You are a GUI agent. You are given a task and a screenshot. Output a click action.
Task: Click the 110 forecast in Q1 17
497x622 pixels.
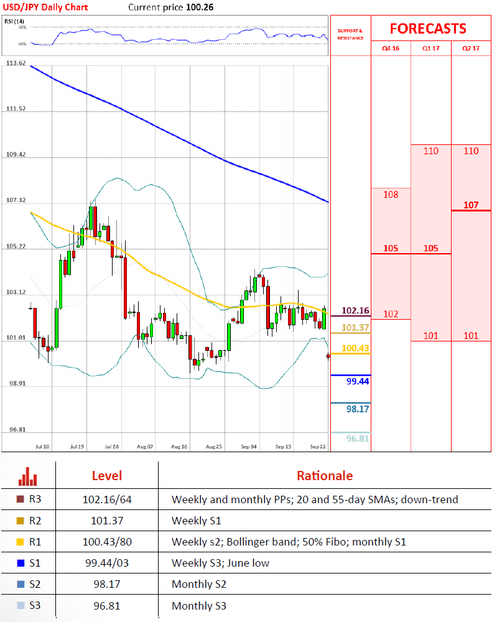tap(431, 151)
